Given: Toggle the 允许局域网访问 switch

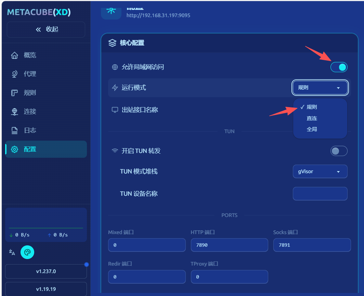Looking at the screenshot, I should 339,67.
